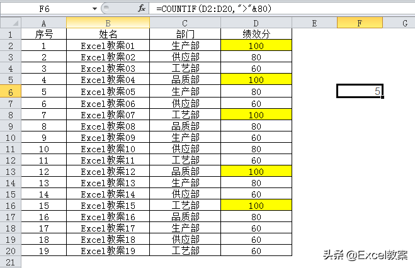This screenshot has width=415, height=268.
Task: Open the Name Box dropdown arrow
Action: [x=94, y=8]
